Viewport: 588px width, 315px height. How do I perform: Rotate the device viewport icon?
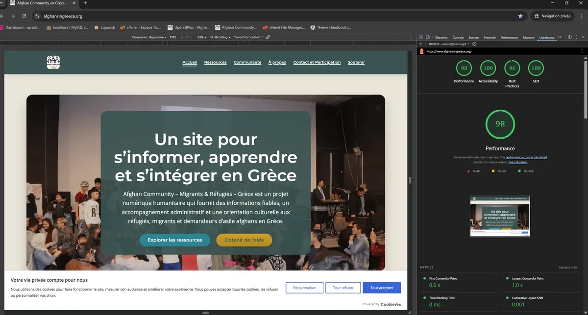(x=269, y=37)
